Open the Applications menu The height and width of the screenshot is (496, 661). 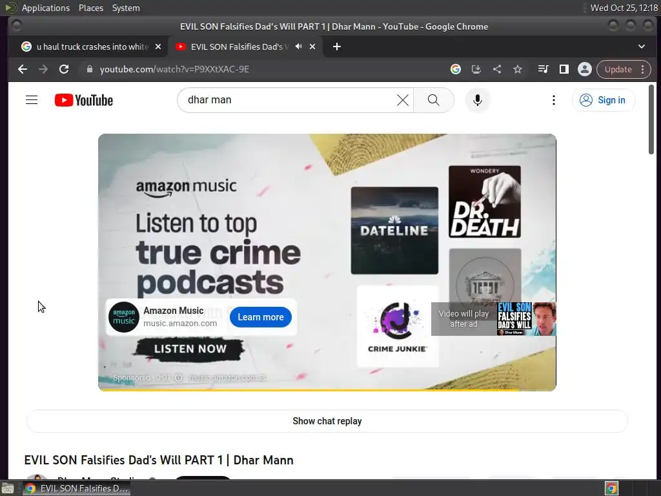(46, 8)
